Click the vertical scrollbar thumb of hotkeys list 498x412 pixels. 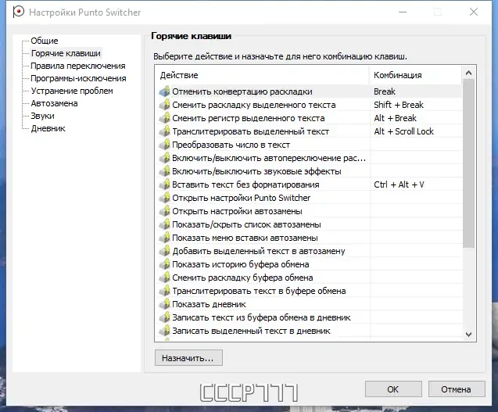(x=469, y=163)
